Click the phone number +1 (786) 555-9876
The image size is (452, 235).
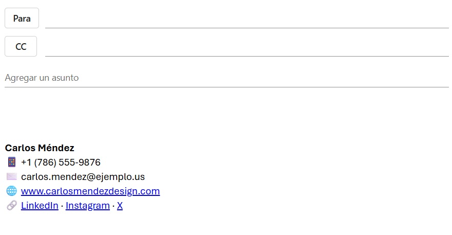(61, 162)
